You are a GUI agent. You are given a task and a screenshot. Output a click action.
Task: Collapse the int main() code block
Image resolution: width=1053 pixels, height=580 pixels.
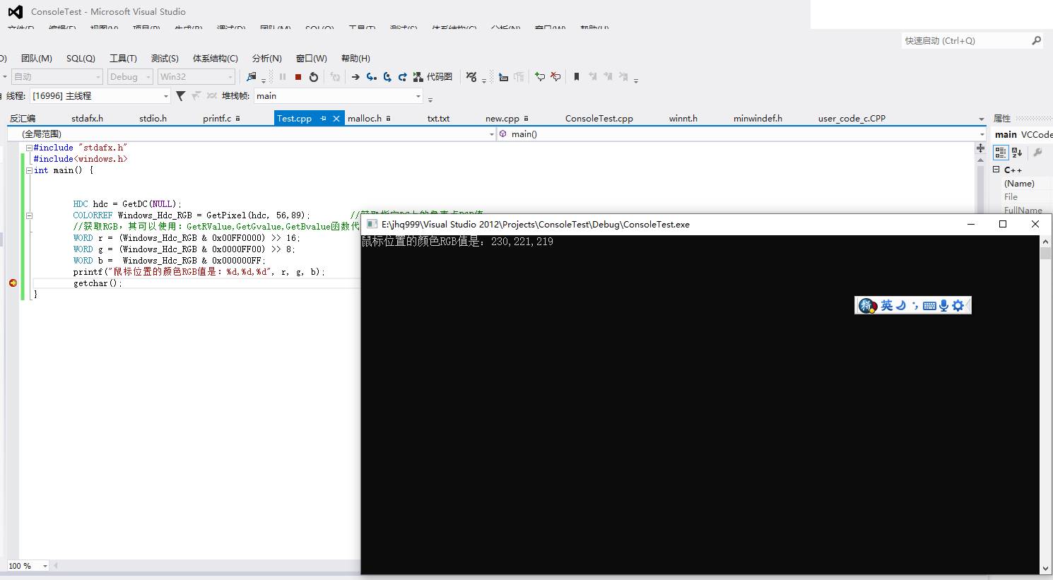[x=29, y=170]
